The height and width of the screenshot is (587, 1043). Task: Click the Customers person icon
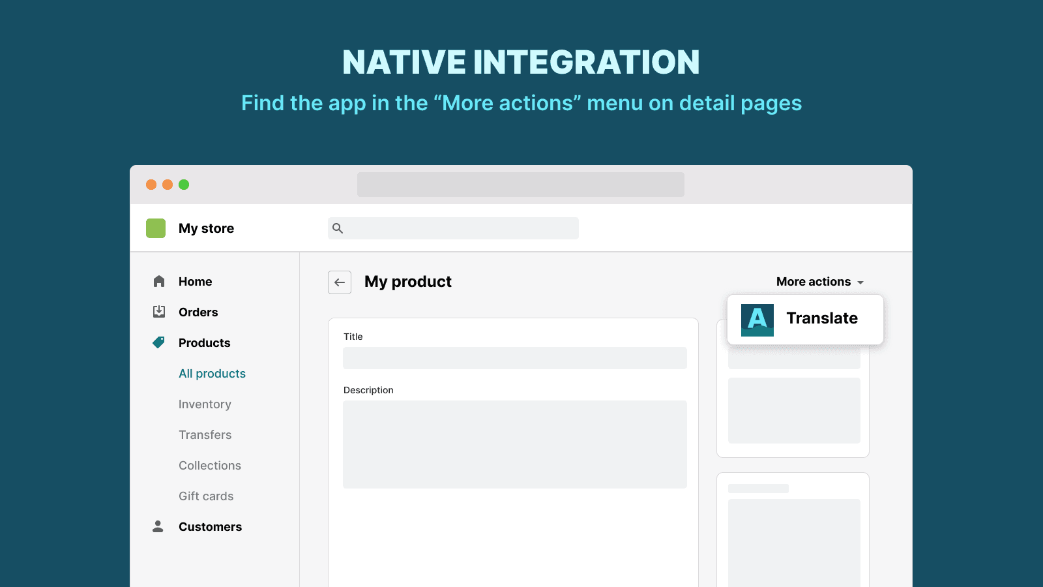(x=158, y=526)
